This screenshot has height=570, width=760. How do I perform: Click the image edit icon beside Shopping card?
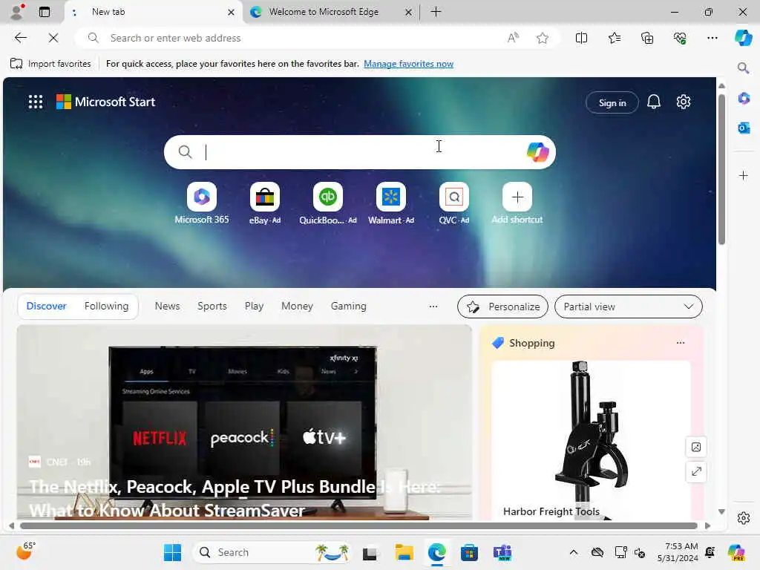696,447
